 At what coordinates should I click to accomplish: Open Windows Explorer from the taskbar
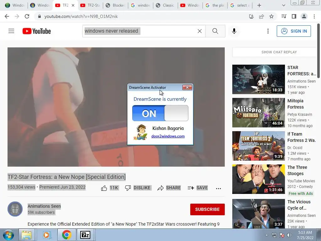click(27, 235)
